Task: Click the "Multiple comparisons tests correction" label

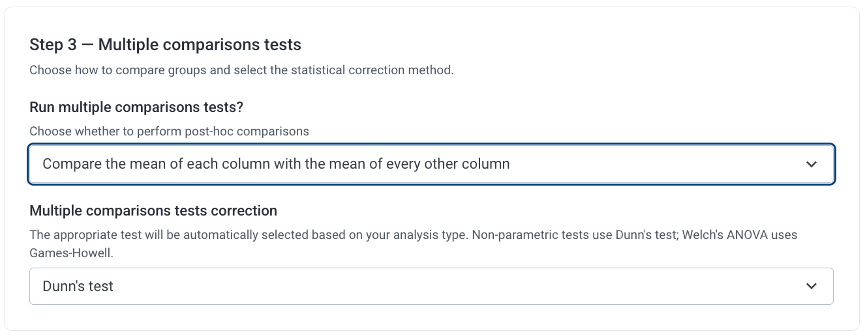Action: [x=153, y=211]
